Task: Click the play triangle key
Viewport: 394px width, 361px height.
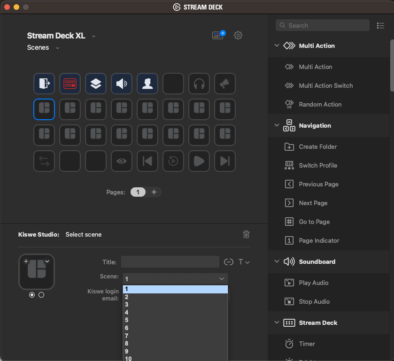Action: (199, 161)
